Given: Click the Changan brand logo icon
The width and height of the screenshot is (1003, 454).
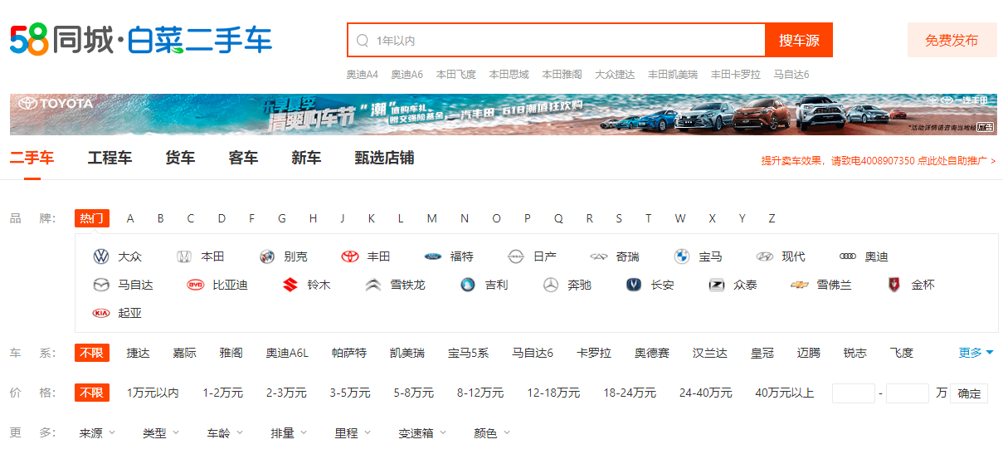Looking at the screenshot, I should tap(634, 286).
